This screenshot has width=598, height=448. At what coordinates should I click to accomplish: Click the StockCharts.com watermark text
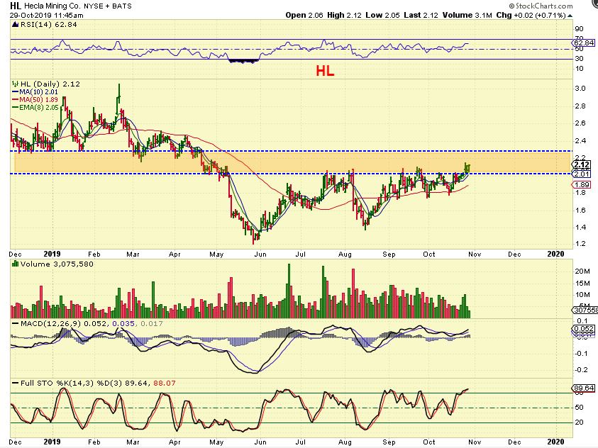[x=541, y=6]
